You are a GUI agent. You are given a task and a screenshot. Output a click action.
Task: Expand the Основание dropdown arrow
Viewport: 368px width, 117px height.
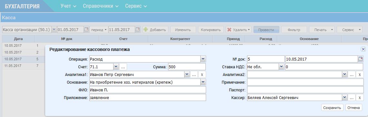pyautogui.click(x=203, y=82)
